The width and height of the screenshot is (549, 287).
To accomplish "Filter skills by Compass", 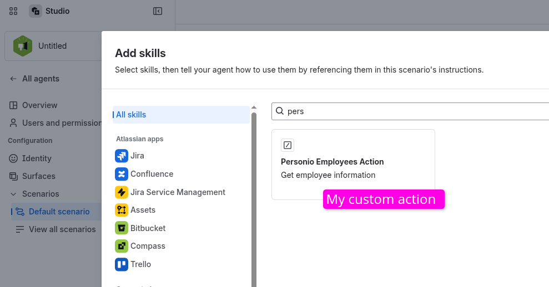I will click(148, 246).
